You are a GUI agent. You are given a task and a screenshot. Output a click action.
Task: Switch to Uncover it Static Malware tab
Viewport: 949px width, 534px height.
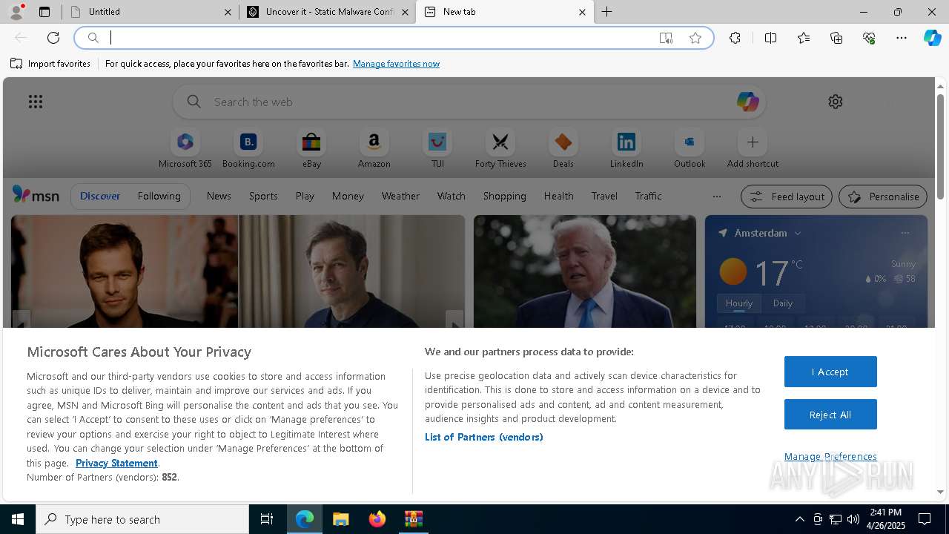(328, 12)
